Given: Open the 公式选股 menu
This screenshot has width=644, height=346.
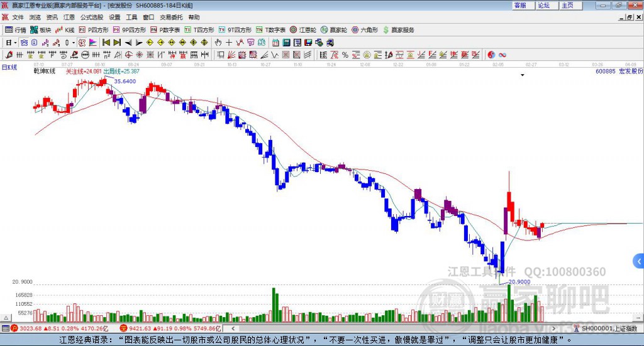Looking at the screenshot, I should point(92,17).
